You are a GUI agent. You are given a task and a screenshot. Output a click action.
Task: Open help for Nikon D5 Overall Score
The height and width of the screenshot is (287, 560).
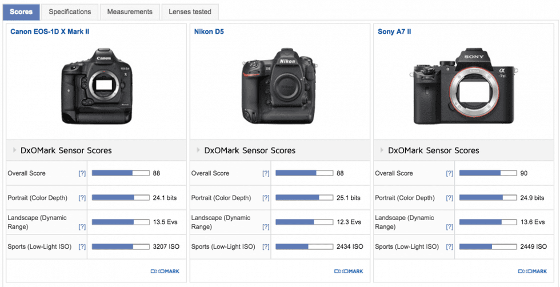click(266, 173)
